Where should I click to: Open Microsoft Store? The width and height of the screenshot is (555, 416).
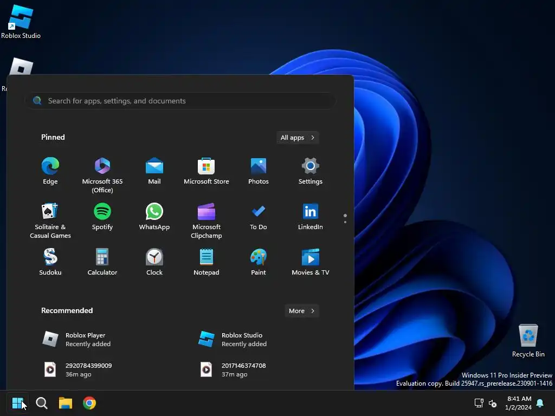206,171
